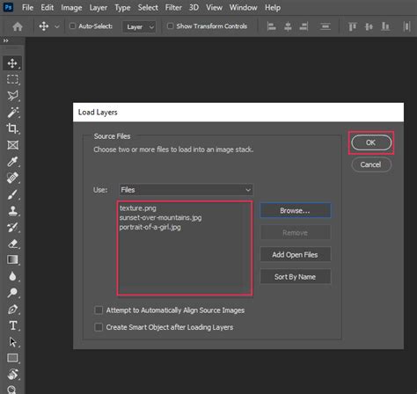Image resolution: width=417 pixels, height=394 pixels.
Task: Click Align left edges icon
Action: [x=271, y=26]
